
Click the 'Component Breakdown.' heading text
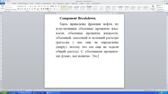coord(78,18)
